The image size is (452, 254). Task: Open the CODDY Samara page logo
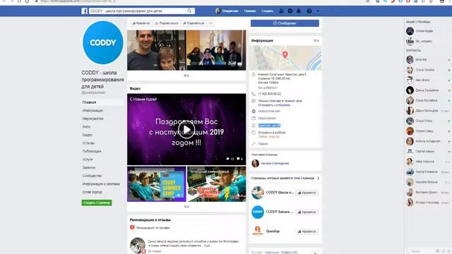(x=257, y=212)
